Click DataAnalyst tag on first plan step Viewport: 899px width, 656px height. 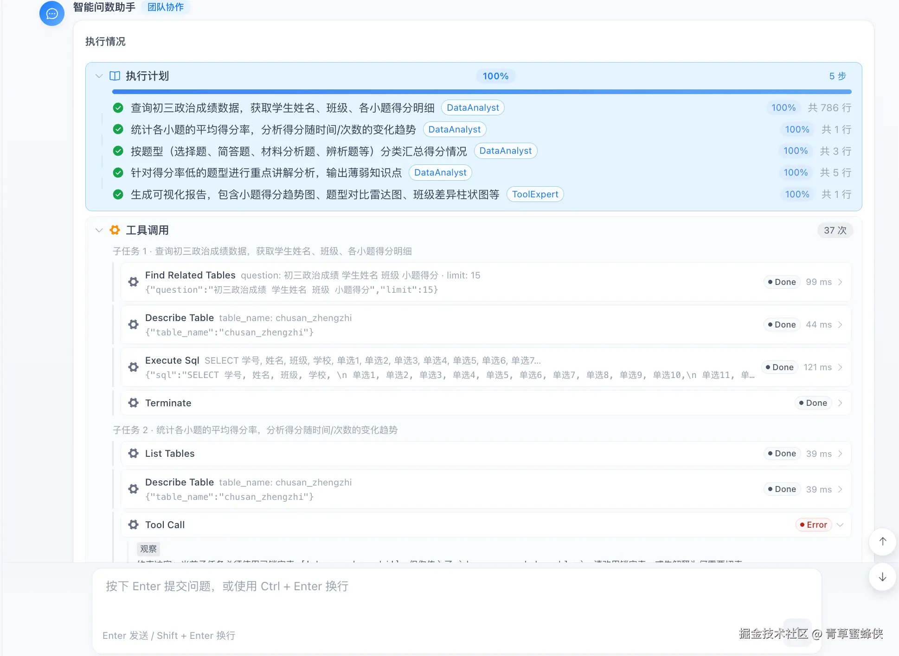[473, 108]
